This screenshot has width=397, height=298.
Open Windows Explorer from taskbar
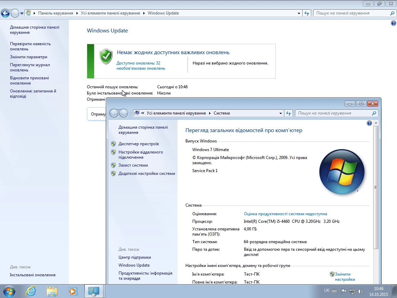(x=52, y=291)
